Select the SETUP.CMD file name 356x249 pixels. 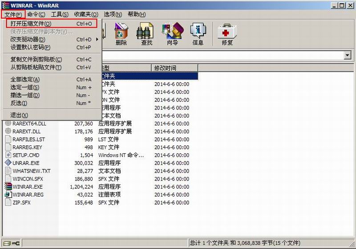pyautogui.click(x=26, y=155)
